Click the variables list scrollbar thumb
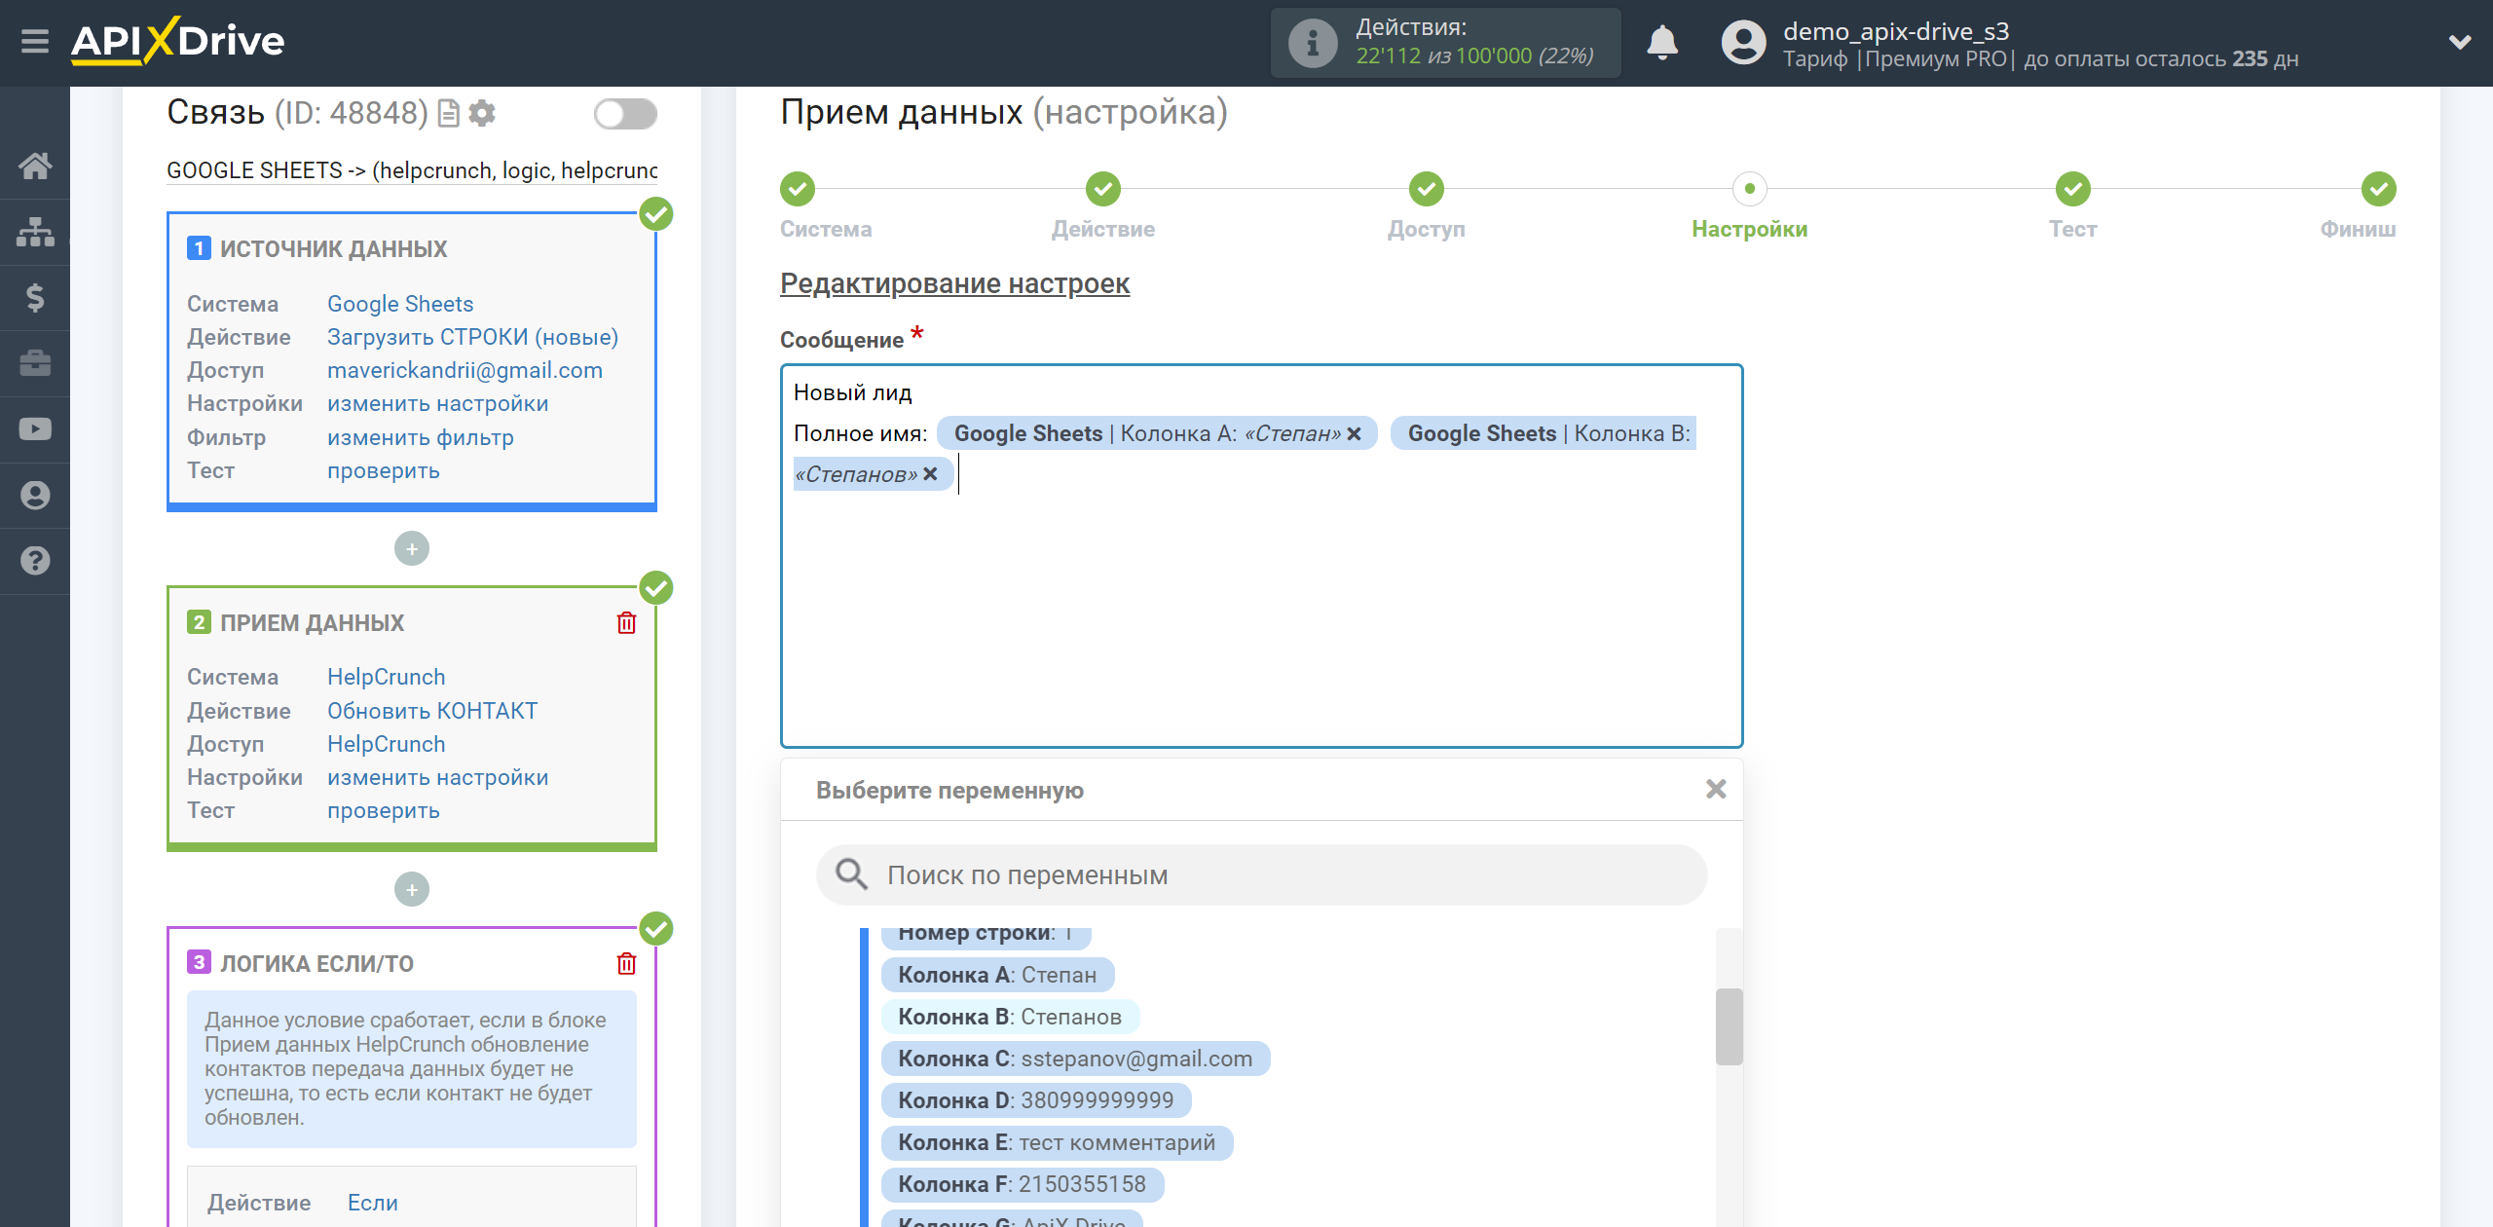This screenshot has width=2493, height=1227. (x=1729, y=1026)
